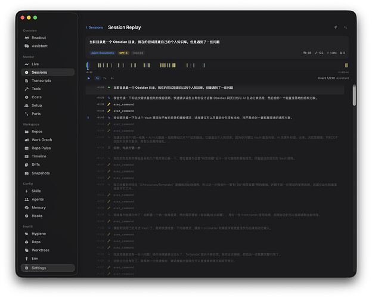Open Transcripts

pyautogui.click(x=48, y=80)
